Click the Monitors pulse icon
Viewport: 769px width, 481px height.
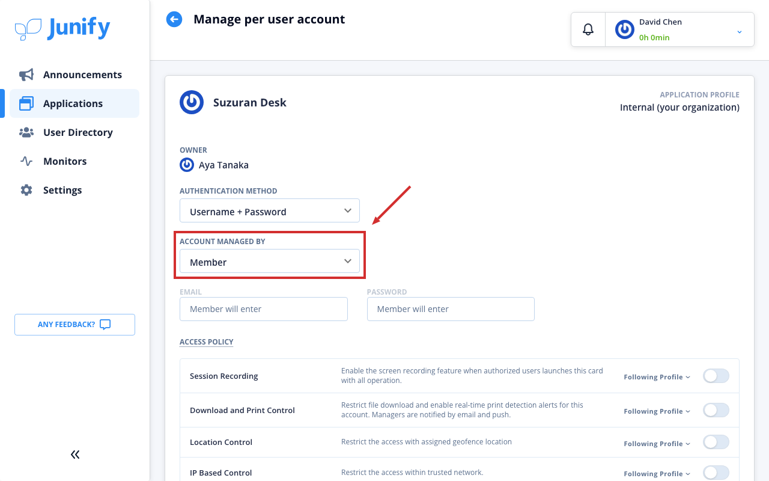click(26, 161)
